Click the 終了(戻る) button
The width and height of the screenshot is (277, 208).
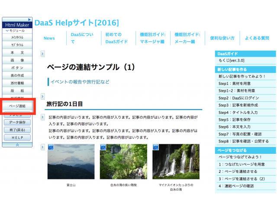click(17, 130)
